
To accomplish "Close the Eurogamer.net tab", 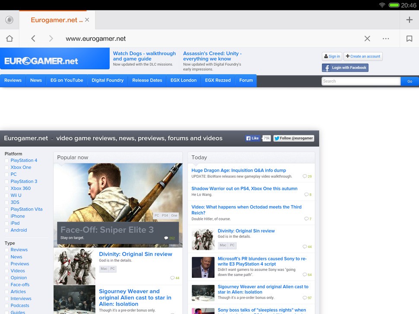I will [x=87, y=20].
